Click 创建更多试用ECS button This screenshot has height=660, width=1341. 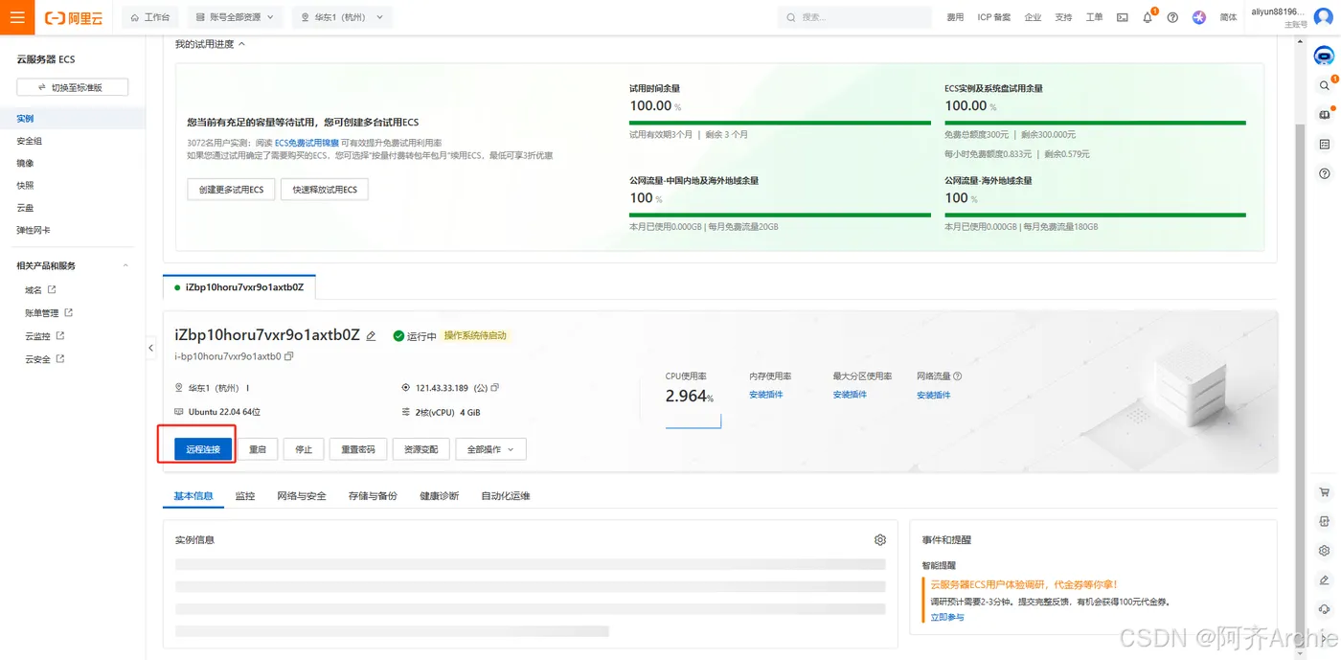[231, 190]
